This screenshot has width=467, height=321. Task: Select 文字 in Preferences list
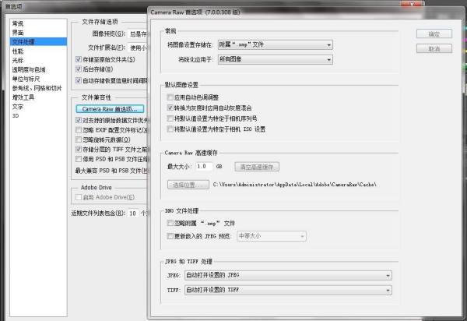click(x=18, y=107)
